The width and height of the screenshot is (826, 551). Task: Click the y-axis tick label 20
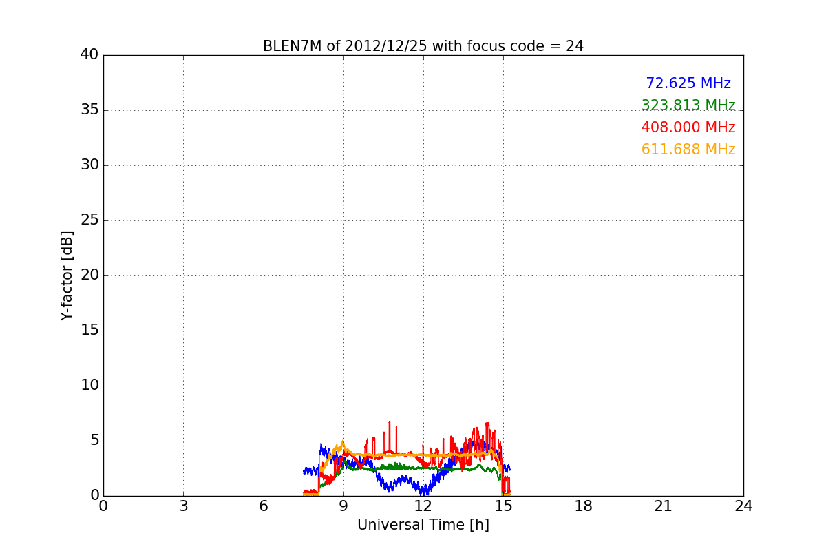89,275
